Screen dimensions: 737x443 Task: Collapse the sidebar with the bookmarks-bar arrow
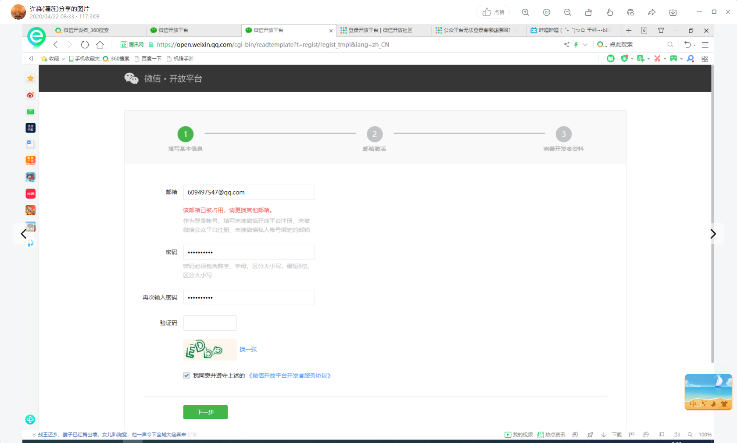pos(31,58)
